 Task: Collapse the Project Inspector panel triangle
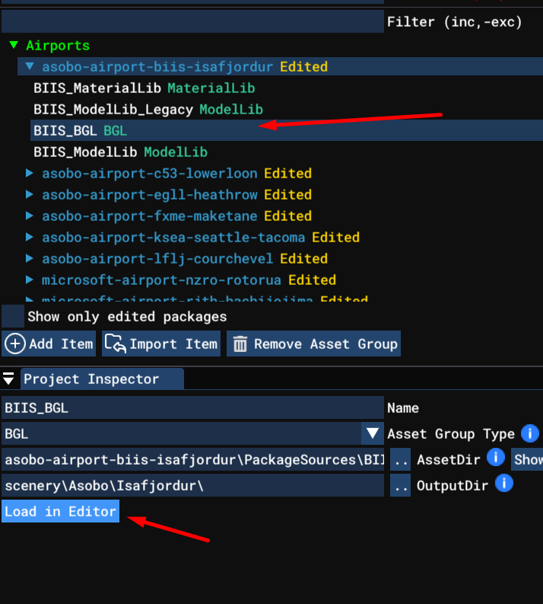[x=9, y=379]
